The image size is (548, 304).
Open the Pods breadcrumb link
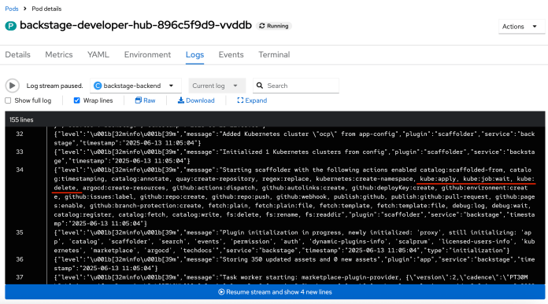[x=12, y=9]
